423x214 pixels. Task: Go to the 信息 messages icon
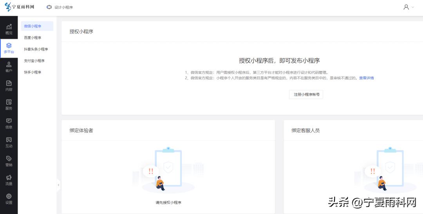click(x=9, y=123)
